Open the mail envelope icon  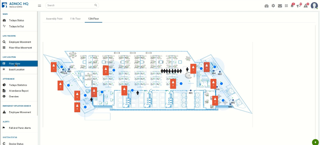280,6
